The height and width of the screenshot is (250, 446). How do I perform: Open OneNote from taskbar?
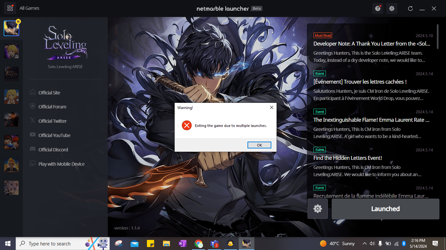coord(182,243)
